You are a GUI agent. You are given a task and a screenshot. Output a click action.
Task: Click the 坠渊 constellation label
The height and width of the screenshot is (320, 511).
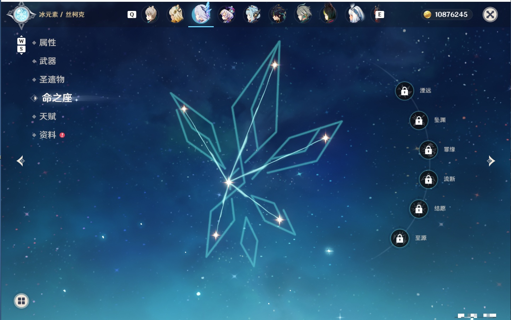click(x=440, y=120)
